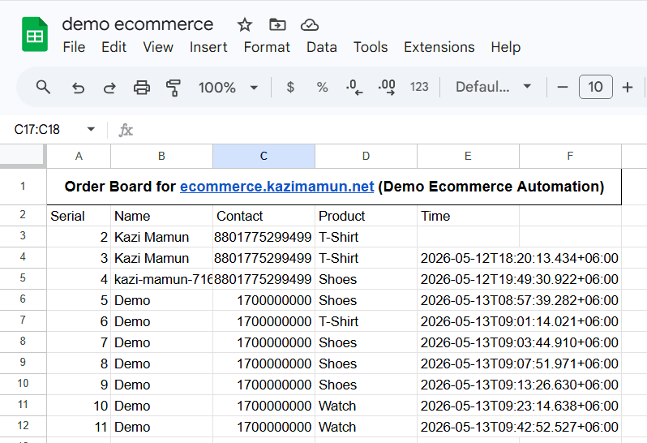Open the Extensions menu
The width and height of the screenshot is (647, 443).
pyautogui.click(x=439, y=47)
